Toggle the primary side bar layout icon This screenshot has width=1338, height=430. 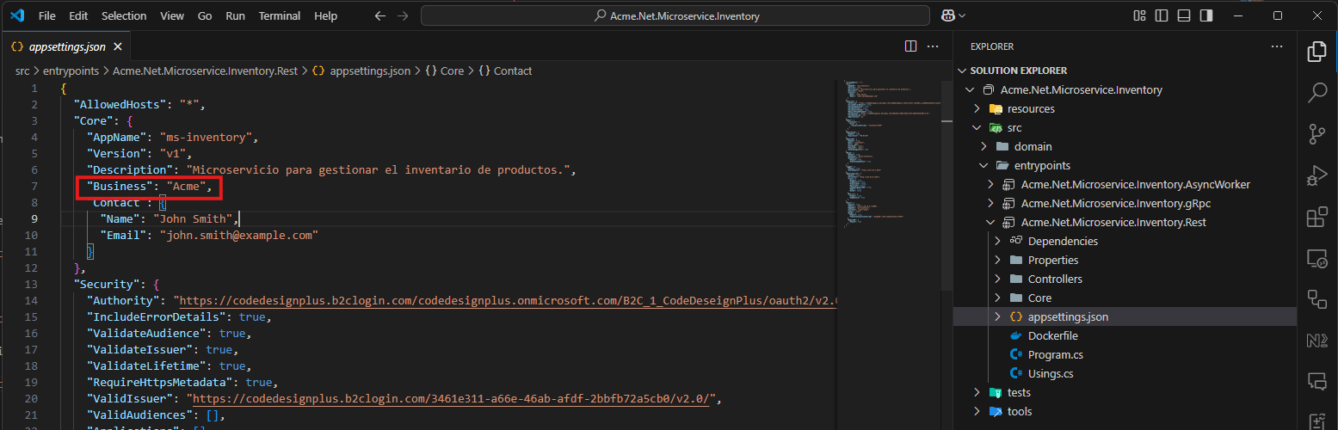(1162, 15)
